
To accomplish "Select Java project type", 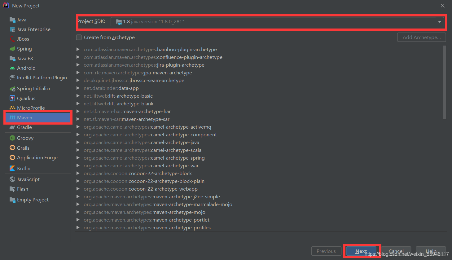I will (x=38, y=20).
